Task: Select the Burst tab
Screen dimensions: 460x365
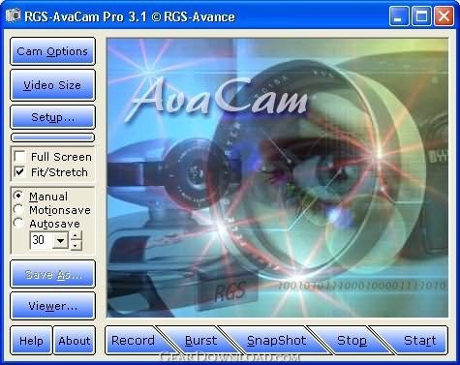Action: pos(200,341)
